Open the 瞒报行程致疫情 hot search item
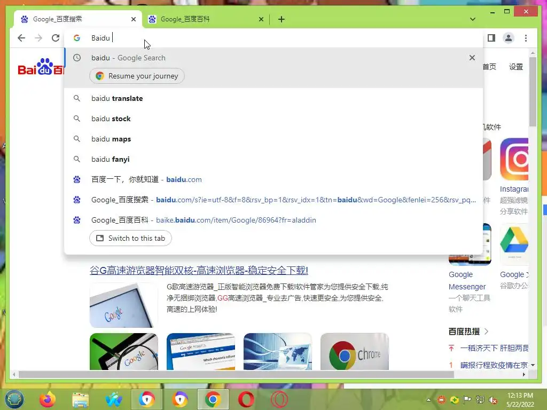Viewport: 547px width, 410px height. (494, 365)
